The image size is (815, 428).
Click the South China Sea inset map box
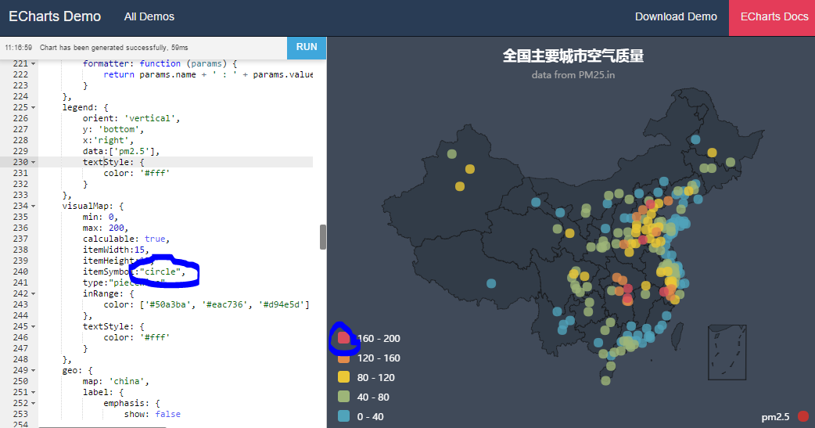click(x=727, y=353)
